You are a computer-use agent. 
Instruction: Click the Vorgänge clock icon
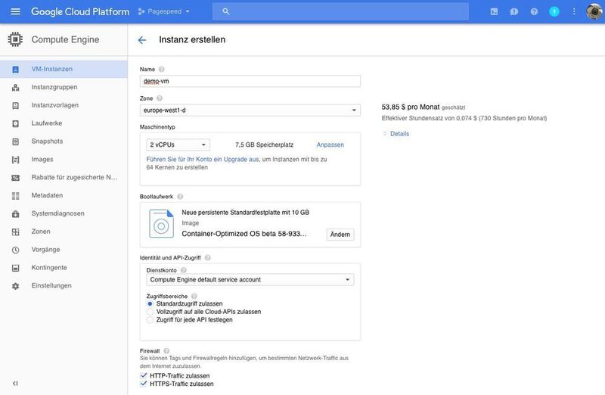pyautogui.click(x=15, y=250)
